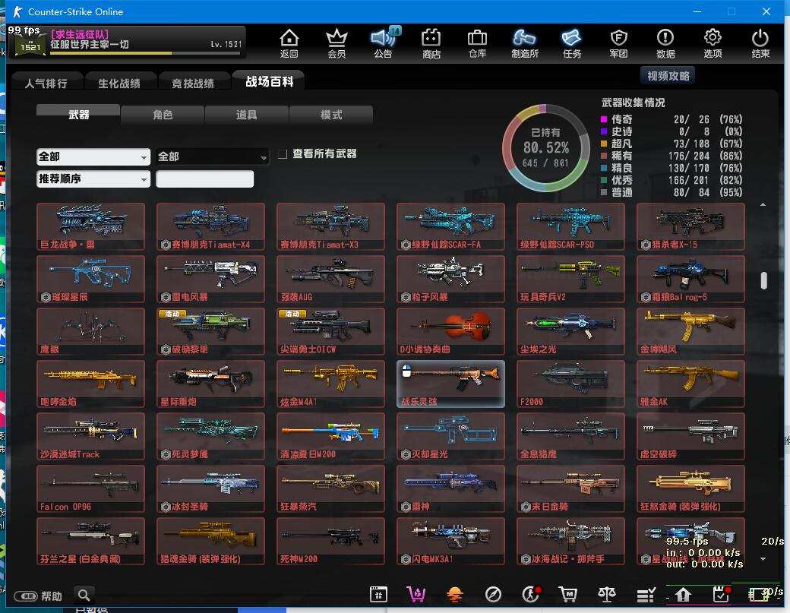Open the gift calendar icon in bottom bar
790x613 pixels.
pyautogui.click(x=378, y=594)
